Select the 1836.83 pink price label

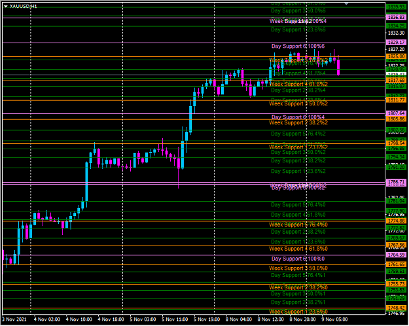click(x=396, y=17)
